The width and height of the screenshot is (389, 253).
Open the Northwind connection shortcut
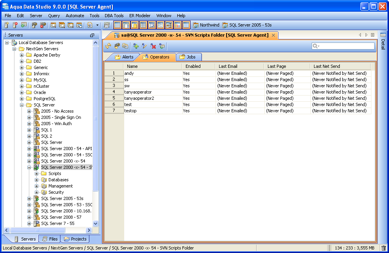tap(206, 25)
